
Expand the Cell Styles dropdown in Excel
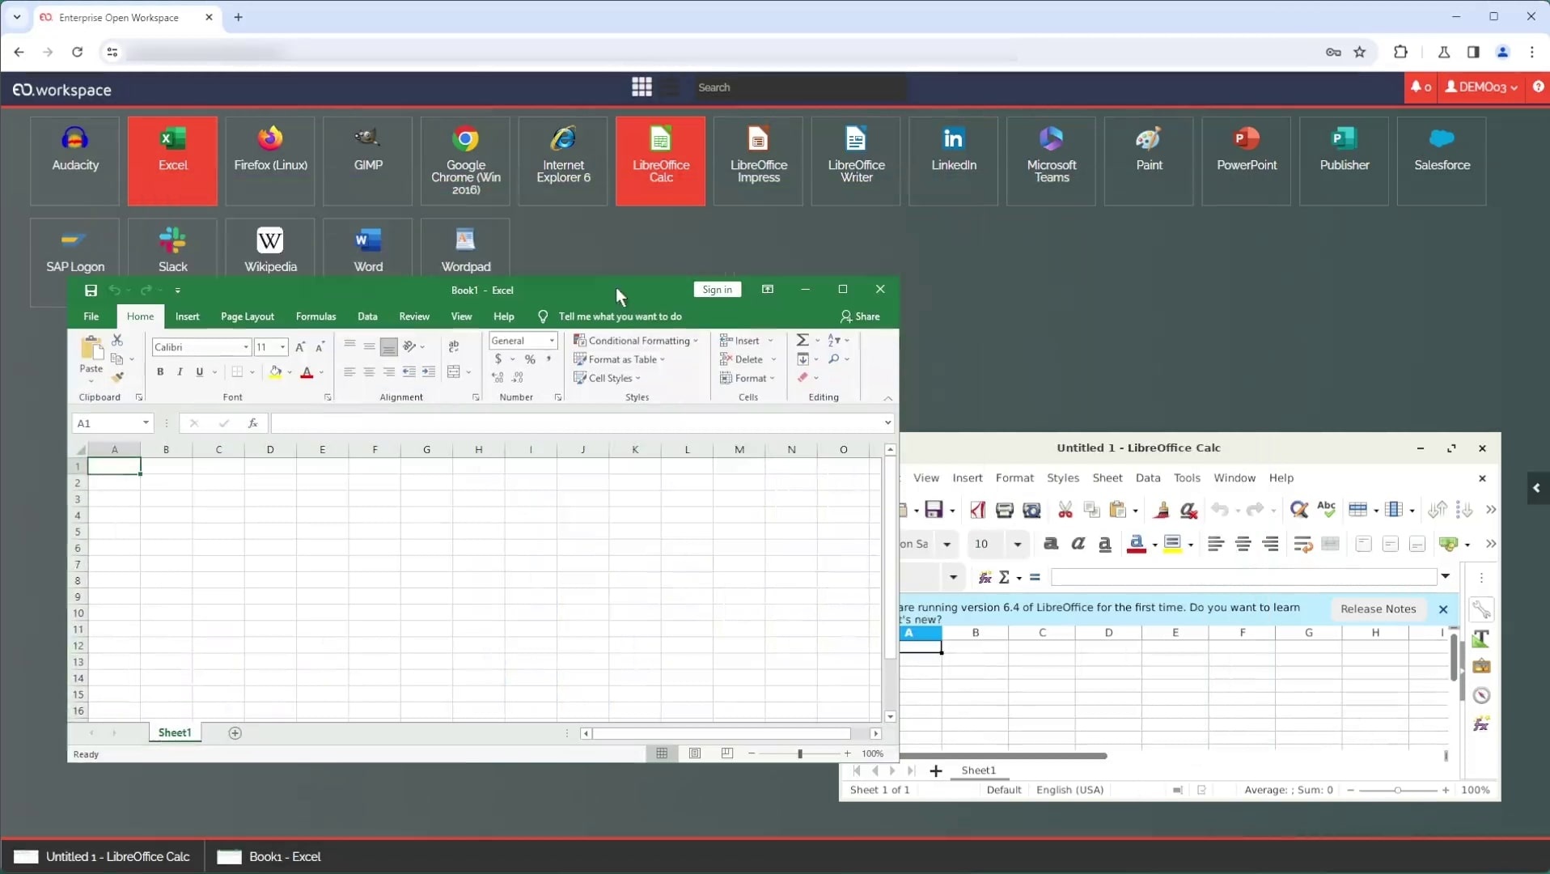(x=608, y=378)
